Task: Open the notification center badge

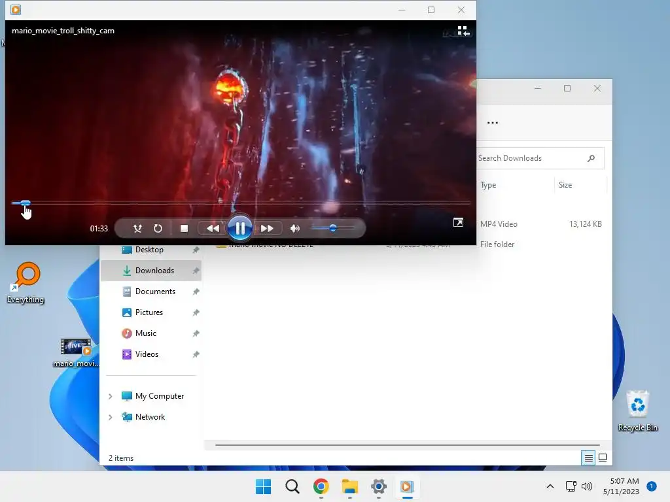Action: (652, 486)
